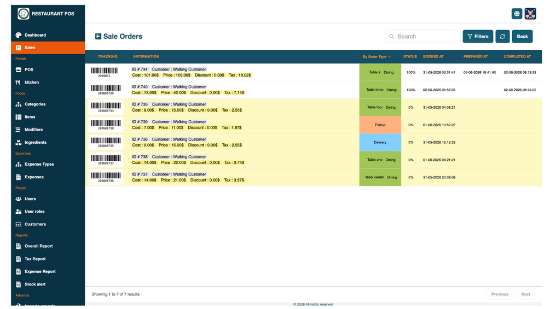Focus the Search input field
This screenshot has width=550, height=309.
[x=423, y=37]
